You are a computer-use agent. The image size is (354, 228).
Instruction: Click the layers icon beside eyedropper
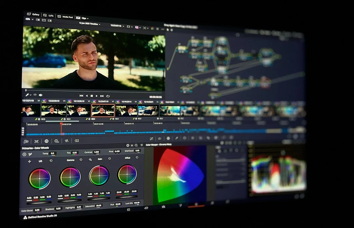tap(35, 95)
